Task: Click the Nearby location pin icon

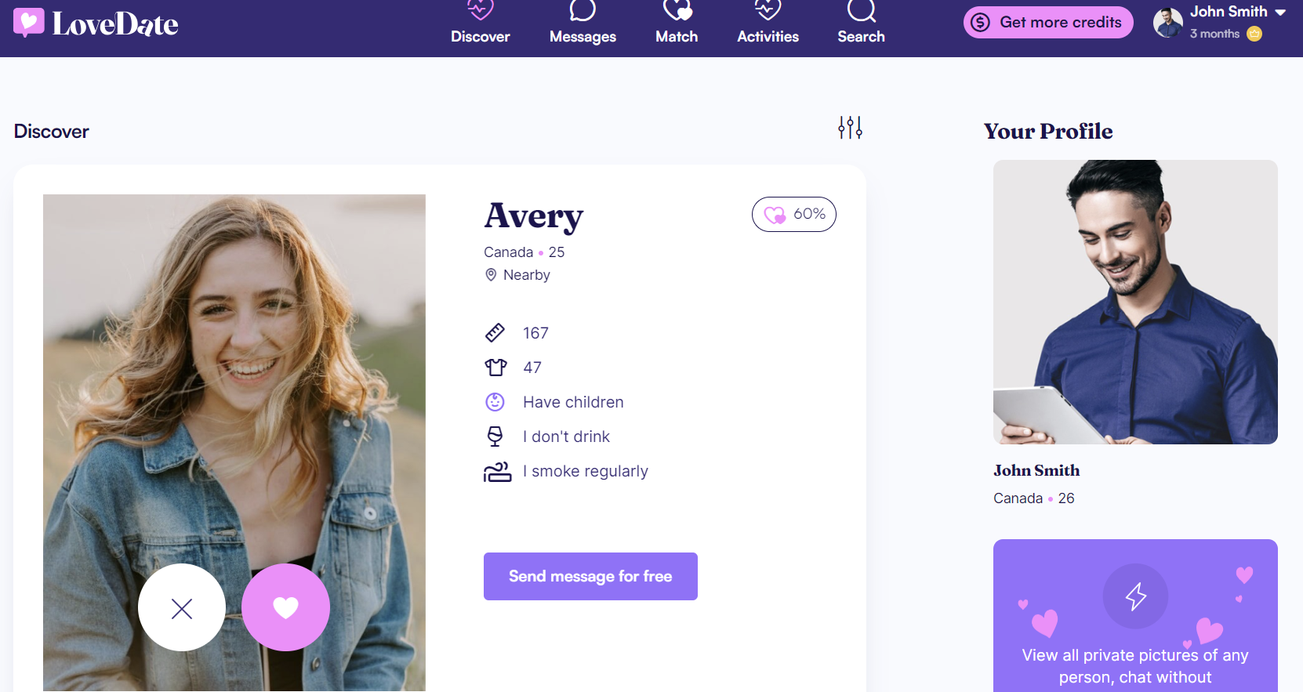Action: coord(491,275)
